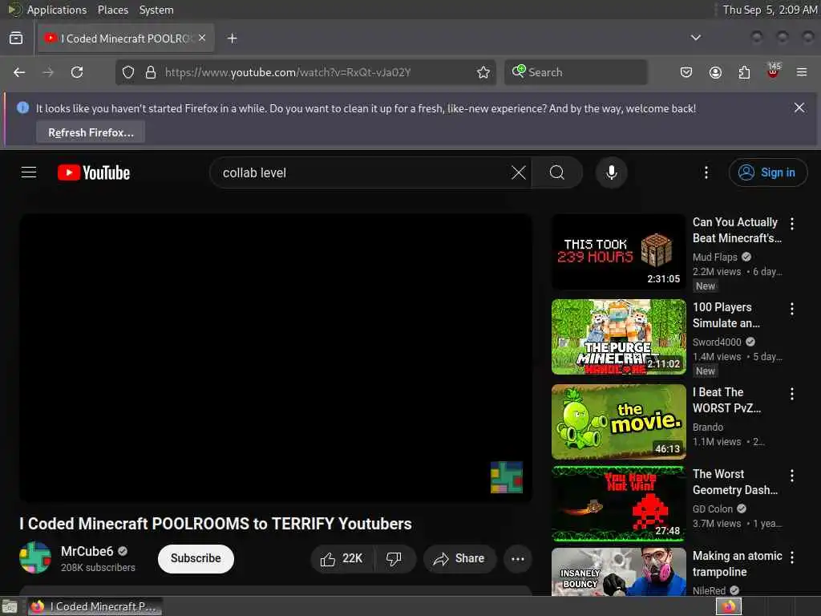Open the YouTube guide hamburger menu
Image resolution: width=821 pixels, height=616 pixels.
click(29, 172)
